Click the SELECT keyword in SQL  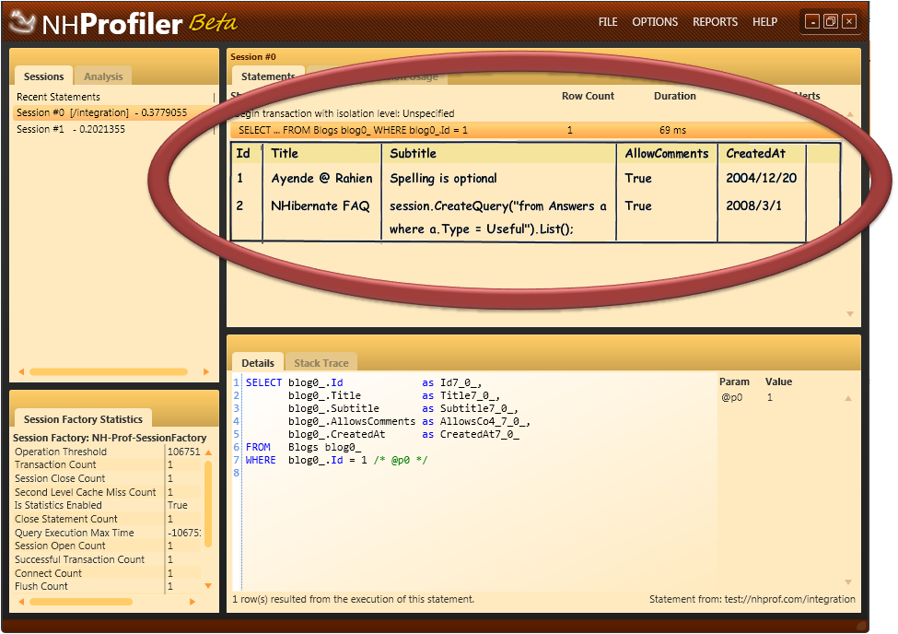(263, 382)
